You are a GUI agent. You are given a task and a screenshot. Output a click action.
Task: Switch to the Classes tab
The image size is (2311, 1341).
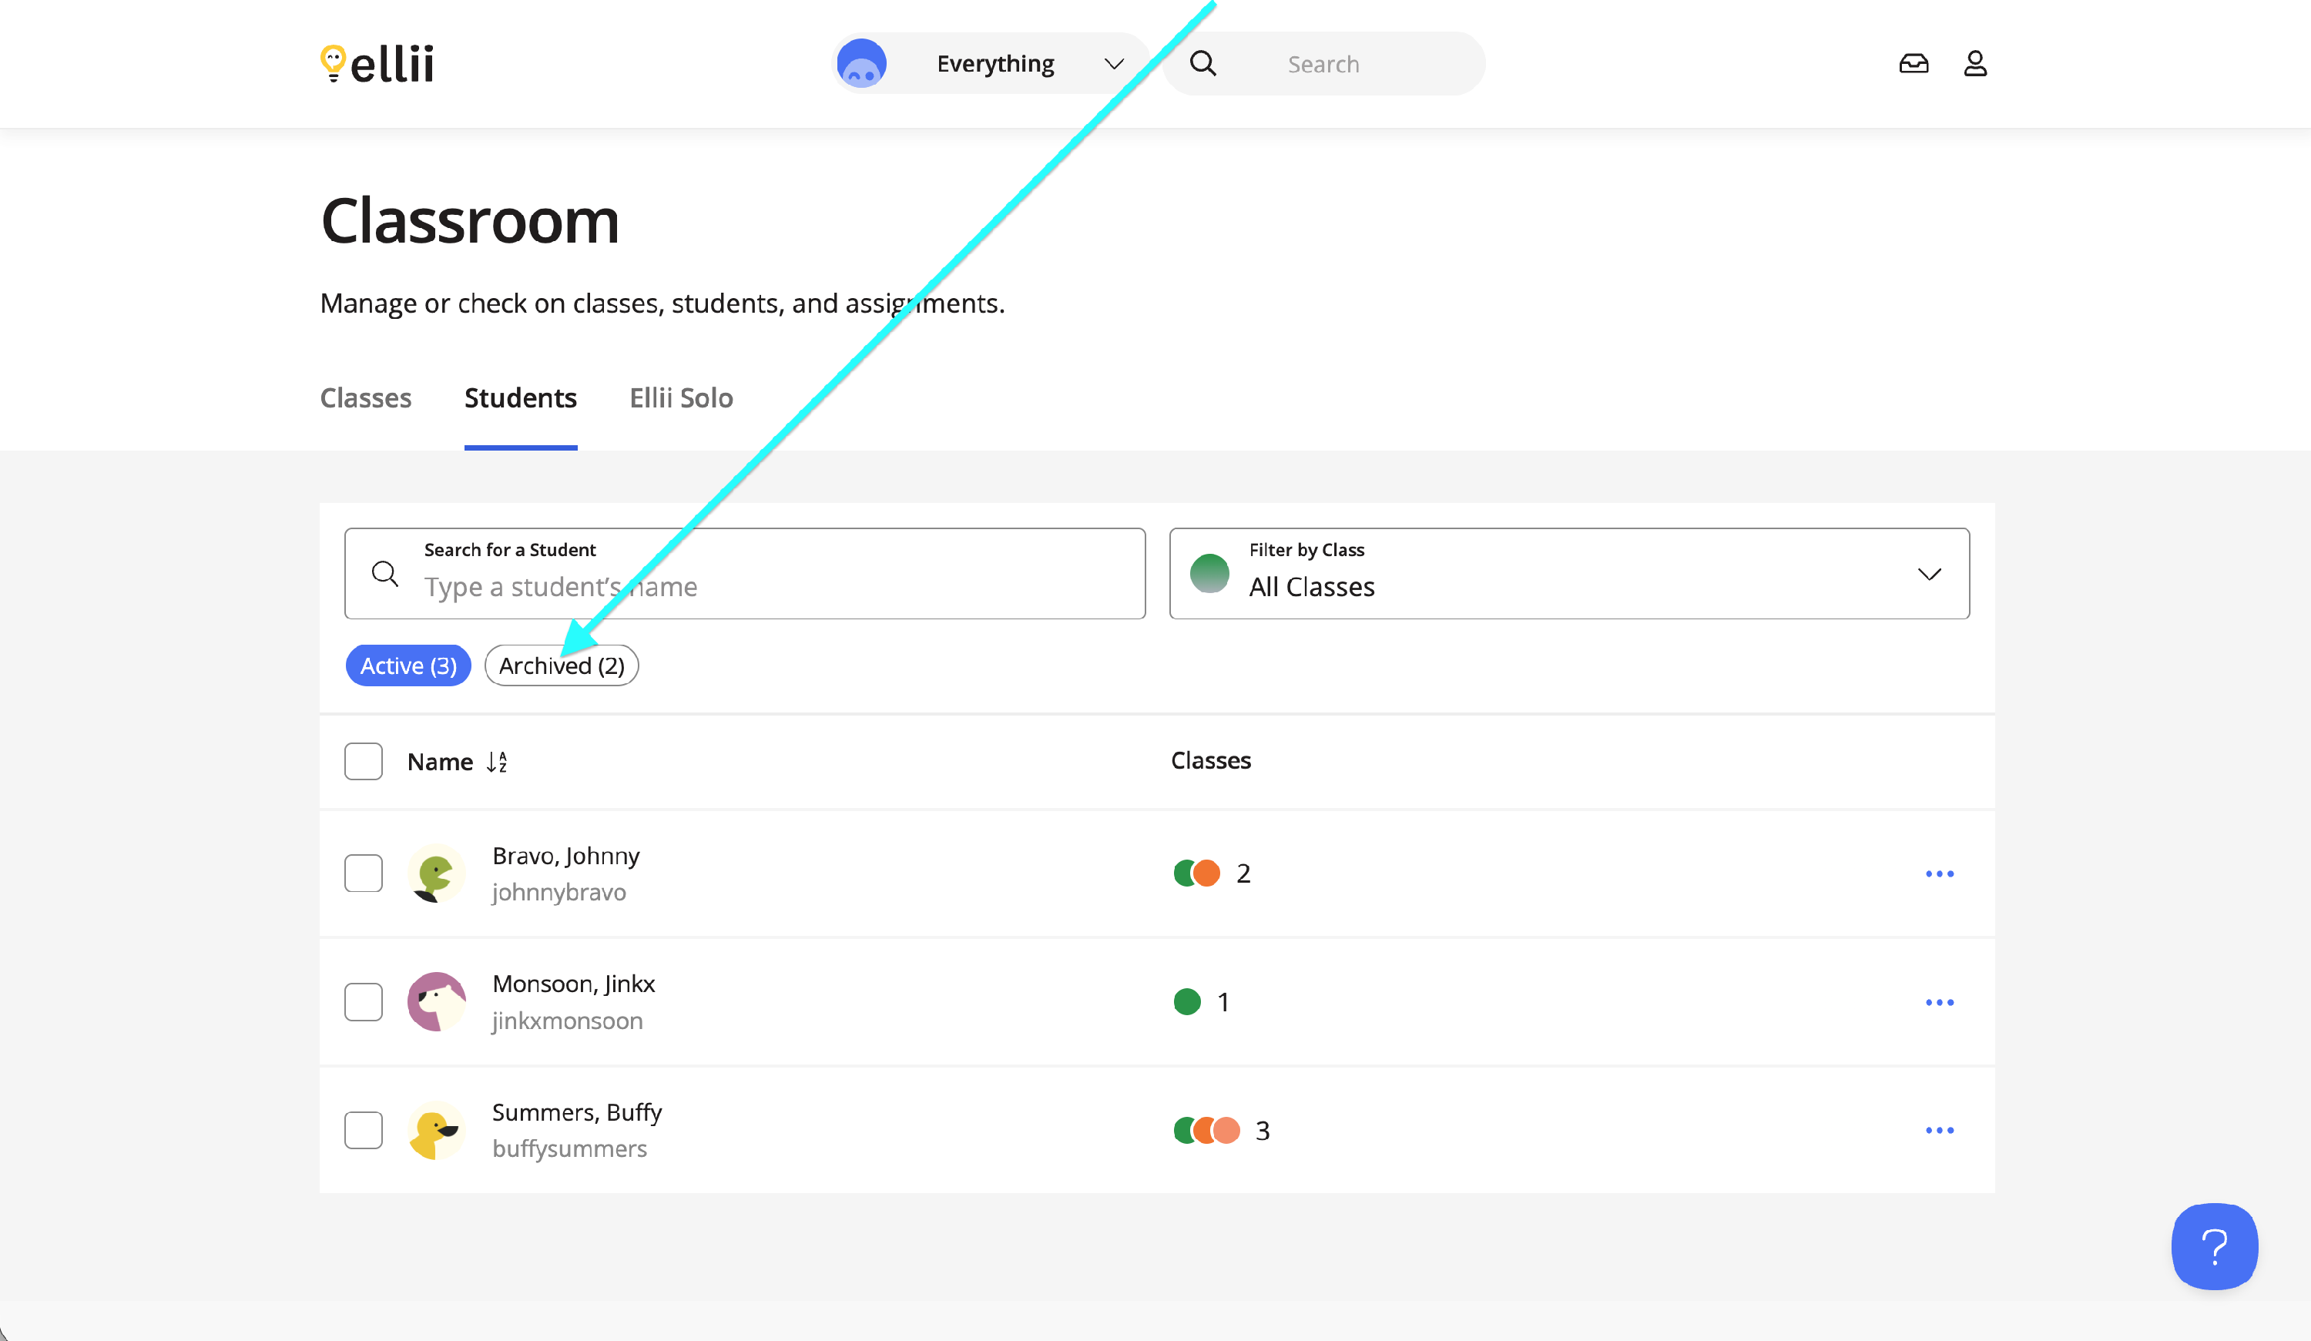(x=365, y=398)
